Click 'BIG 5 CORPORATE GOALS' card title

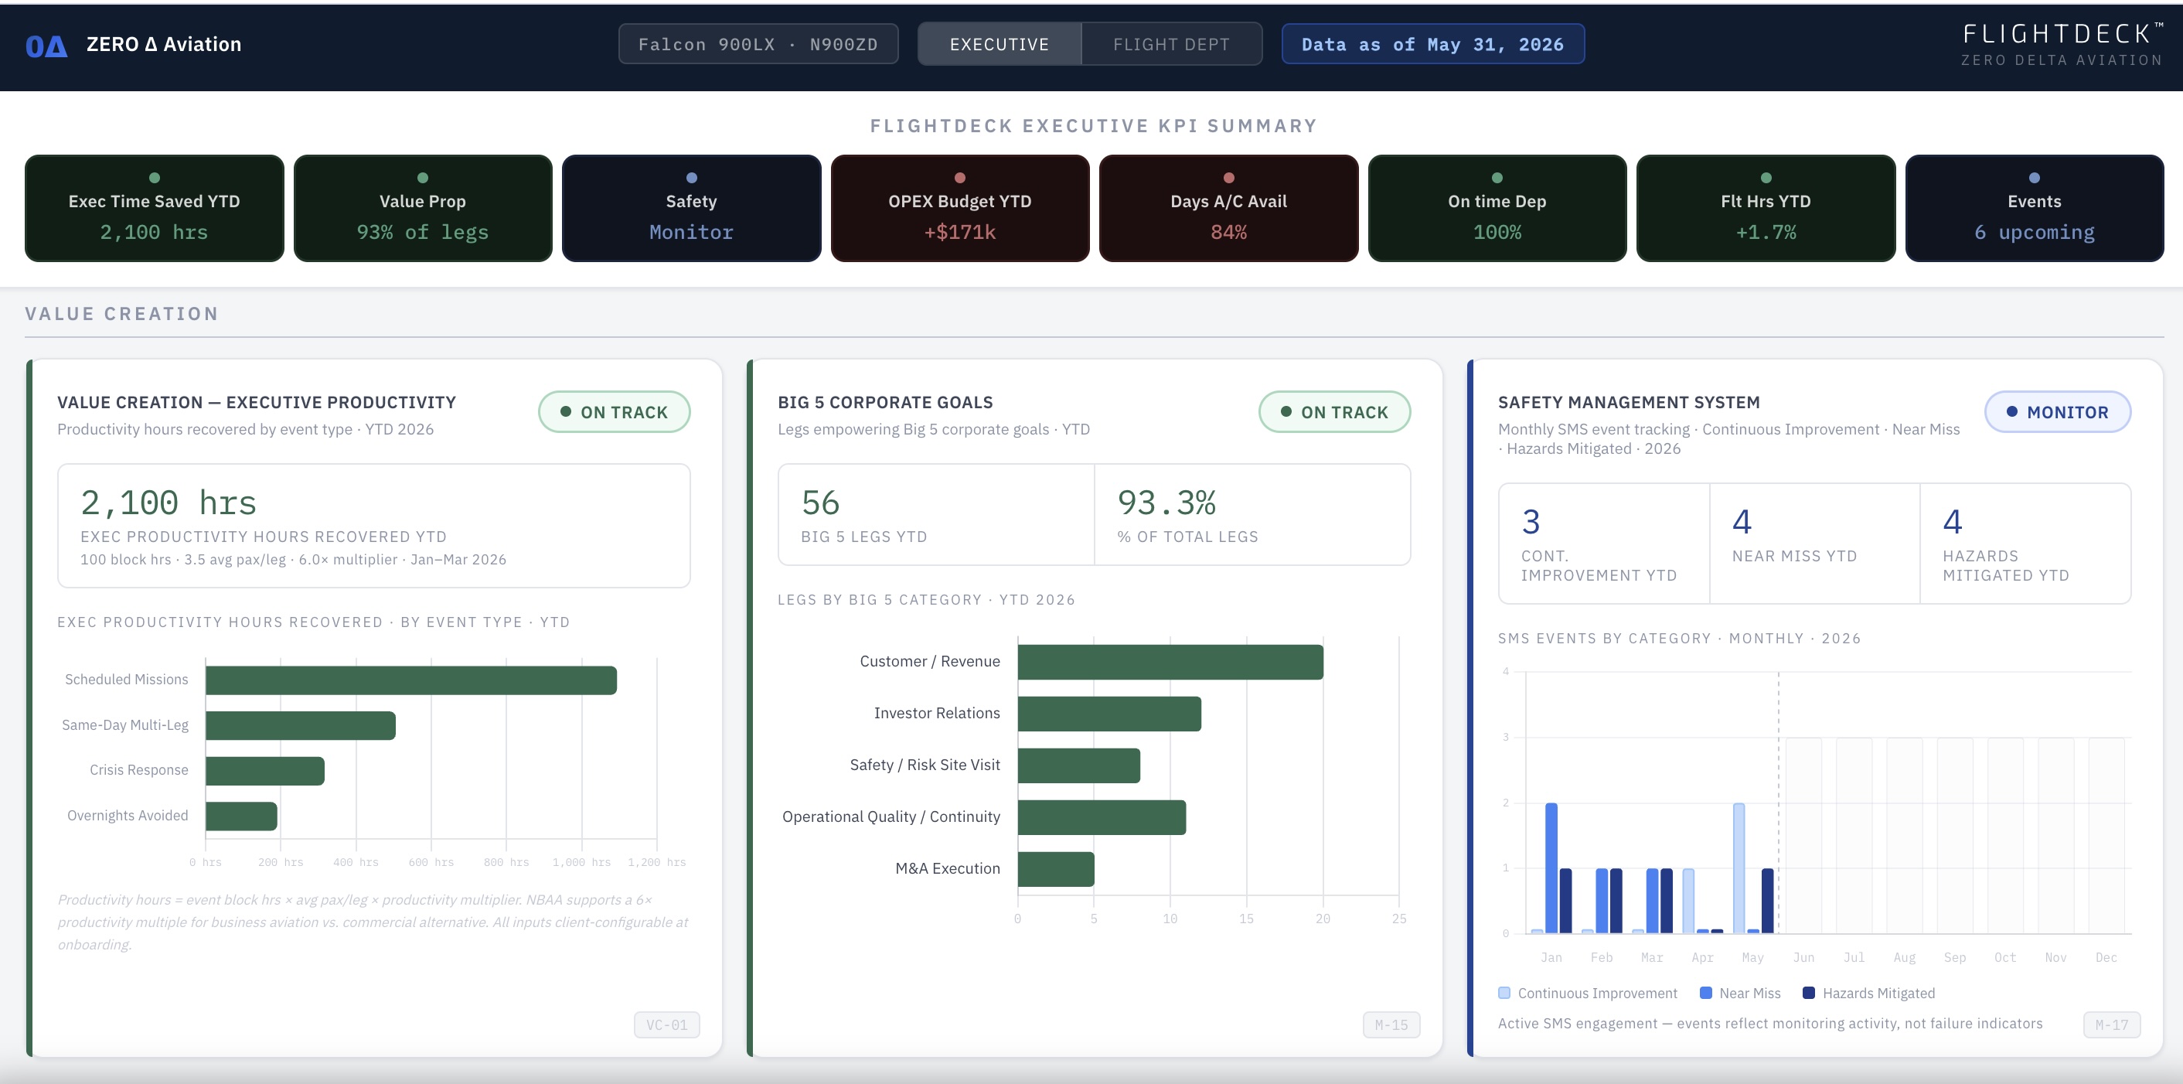click(x=885, y=403)
